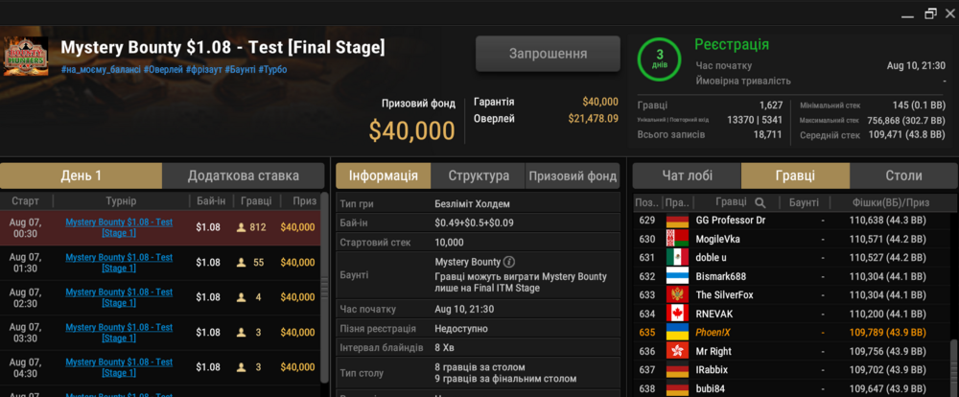Switch to the Столи tab
959x397 pixels.
tap(903, 176)
